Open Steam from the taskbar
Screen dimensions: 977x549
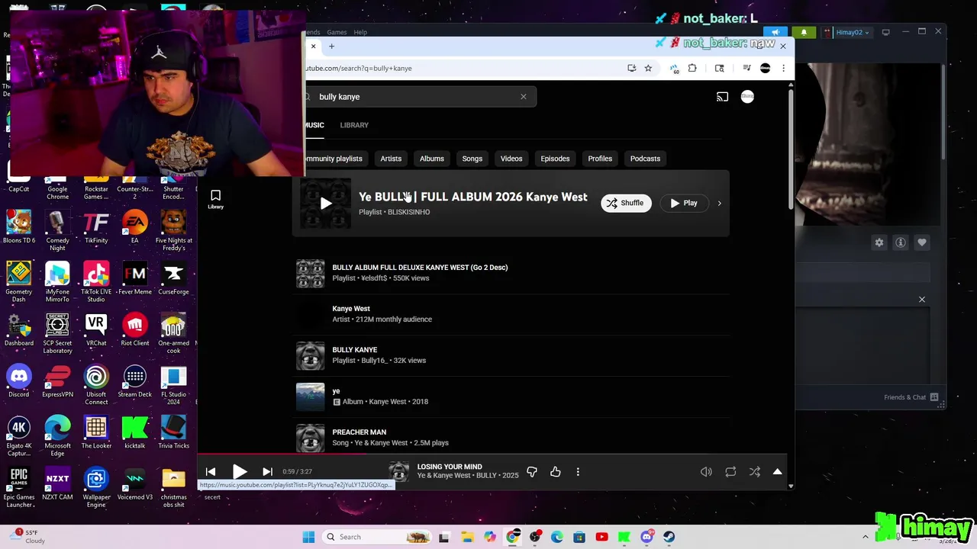pos(669,537)
